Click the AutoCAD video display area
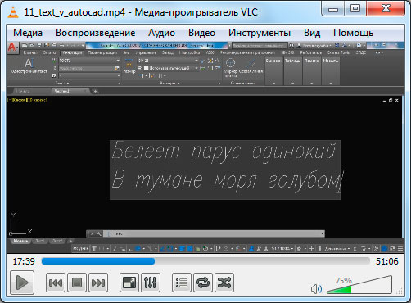This screenshot has width=411, height=303. [205, 147]
